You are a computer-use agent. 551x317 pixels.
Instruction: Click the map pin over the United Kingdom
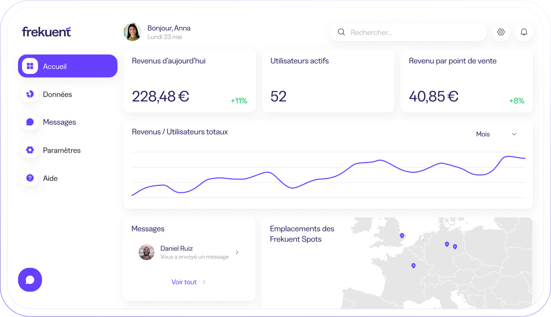click(x=402, y=236)
